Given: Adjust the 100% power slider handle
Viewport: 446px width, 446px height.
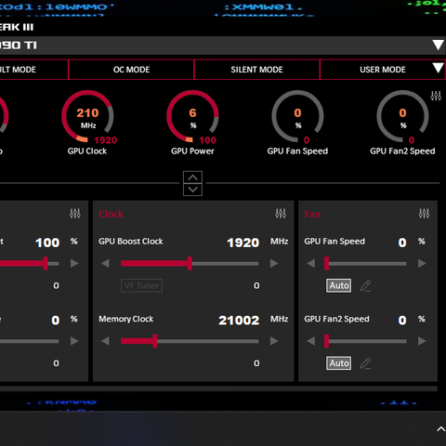Looking at the screenshot, I should point(46,264).
